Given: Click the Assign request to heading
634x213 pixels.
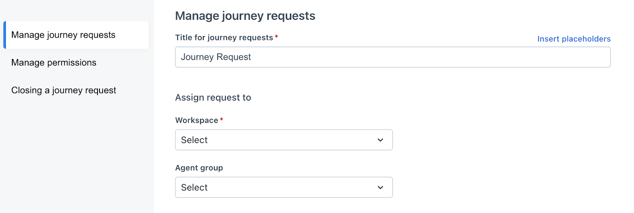Looking at the screenshot, I should (x=213, y=97).
